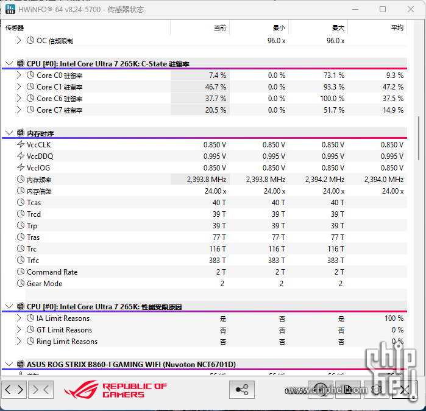Expand the Core C7 驻留率 row
Viewport: 426px width, 411px height.
click(x=18, y=110)
